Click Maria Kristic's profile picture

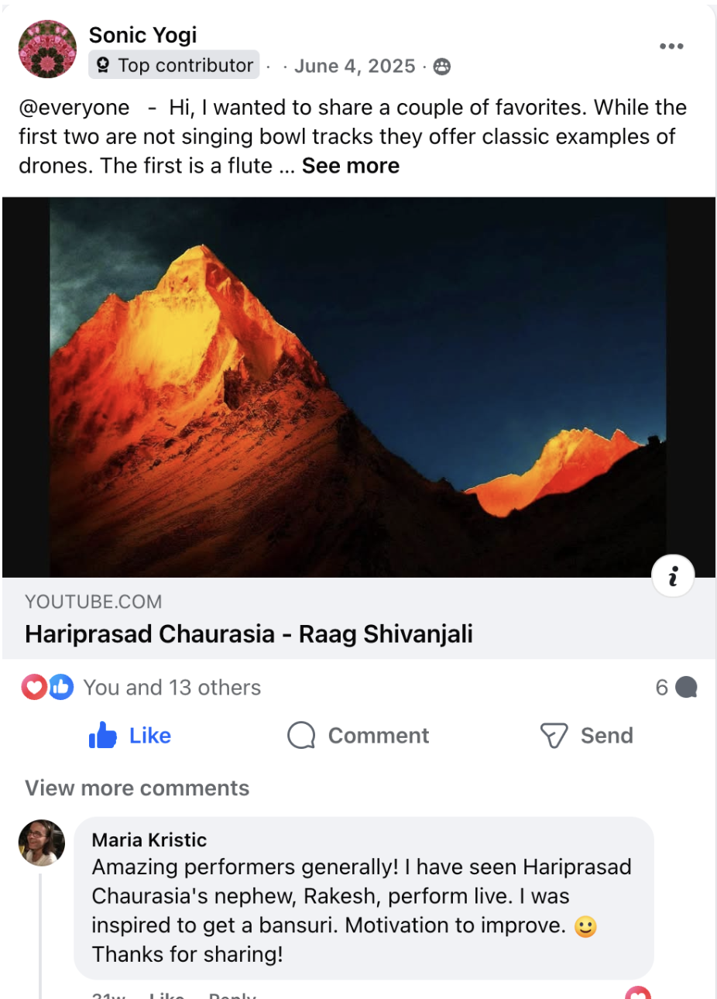pos(41,843)
